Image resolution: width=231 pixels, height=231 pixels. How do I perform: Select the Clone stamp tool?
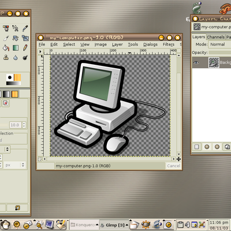[x=6, y=57]
